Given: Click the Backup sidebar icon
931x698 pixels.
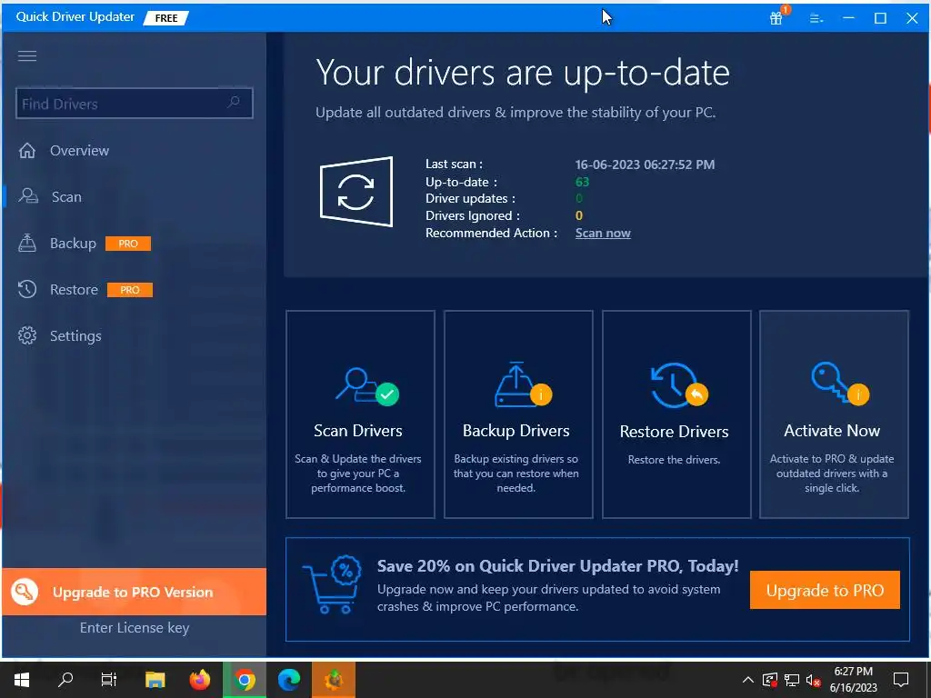Looking at the screenshot, I should tap(27, 243).
